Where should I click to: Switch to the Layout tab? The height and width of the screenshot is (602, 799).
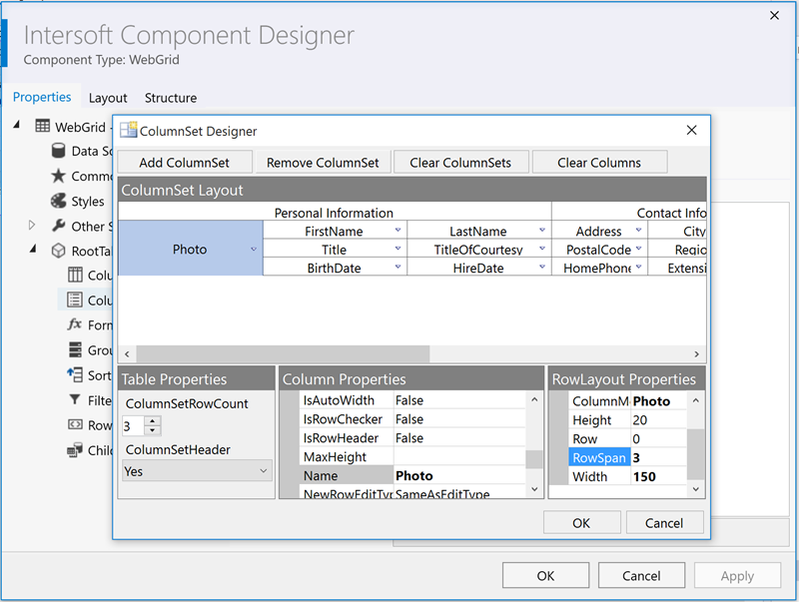tap(107, 98)
